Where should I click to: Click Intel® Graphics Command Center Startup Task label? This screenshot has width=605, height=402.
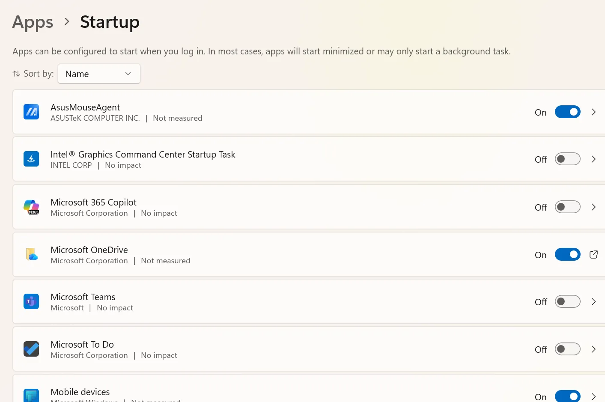pos(143,154)
